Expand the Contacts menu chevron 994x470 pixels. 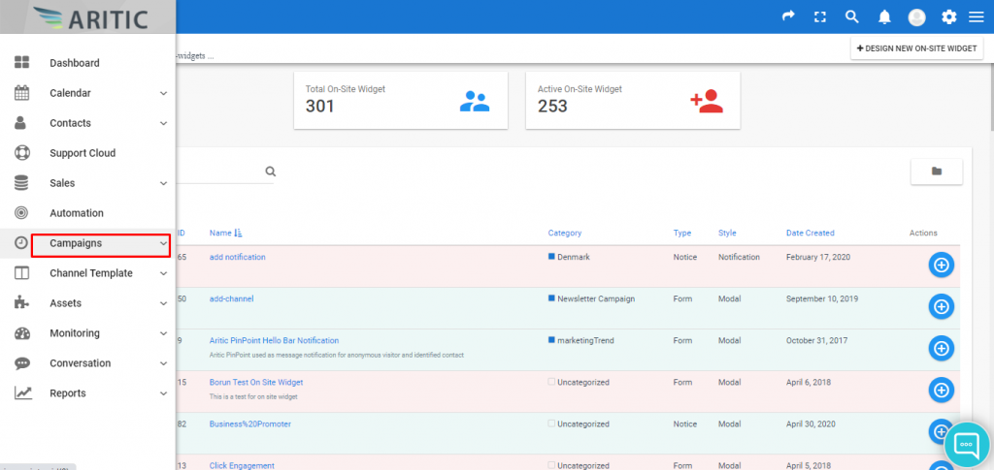[x=163, y=123]
